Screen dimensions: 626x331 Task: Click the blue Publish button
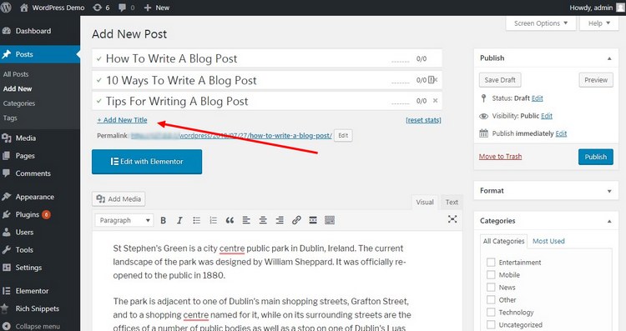[596, 157]
